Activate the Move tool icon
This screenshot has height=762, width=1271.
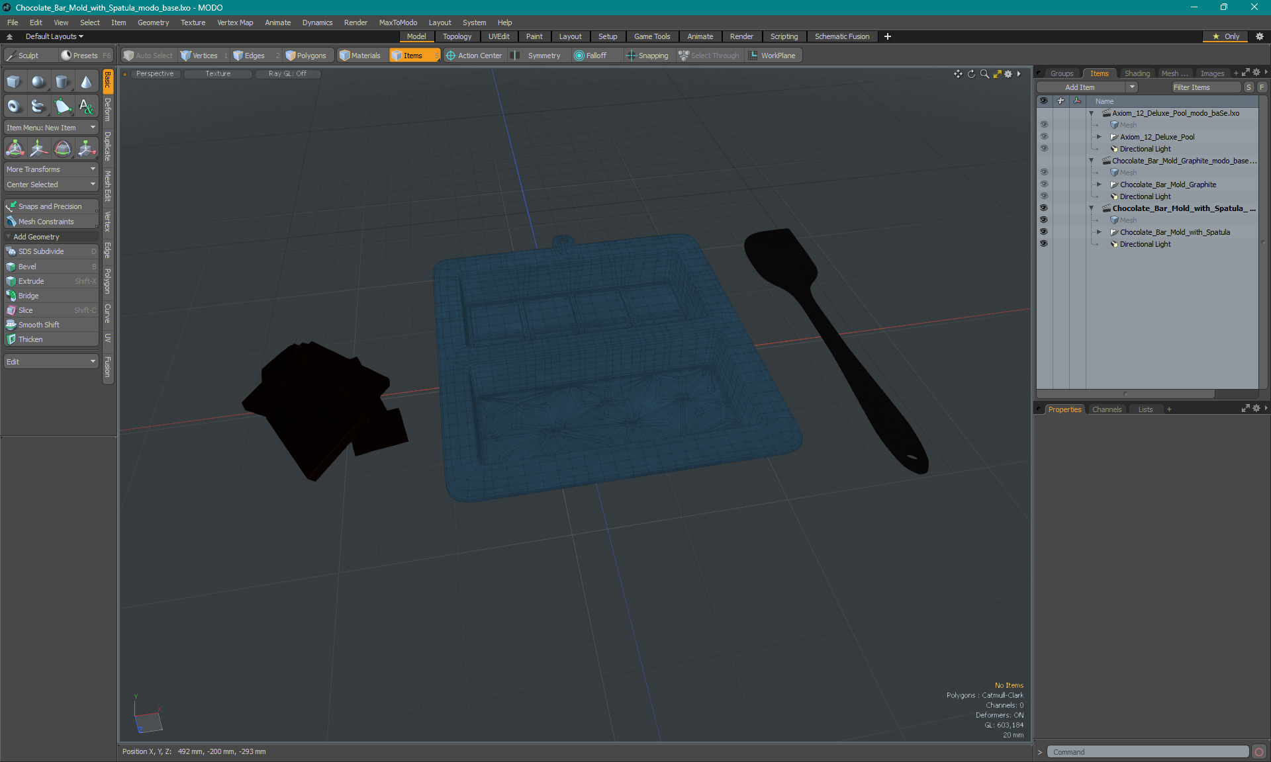click(x=38, y=148)
